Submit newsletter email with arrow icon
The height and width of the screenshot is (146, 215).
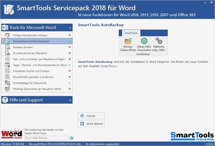(x=71, y=138)
